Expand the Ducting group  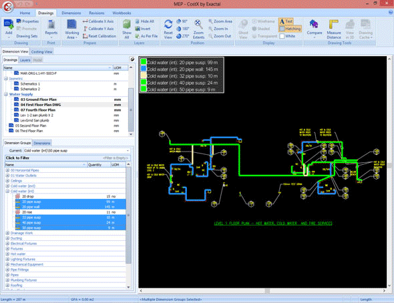[x=7, y=238]
